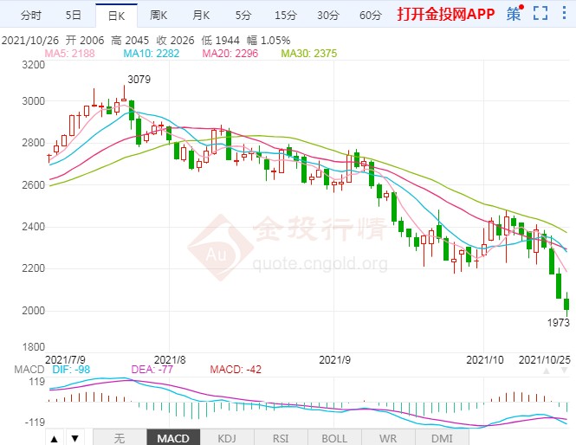The image size is (576, 445).
Task: Open the 5日 chart tab
Action: pyautogui.click(x=73, y=16)
